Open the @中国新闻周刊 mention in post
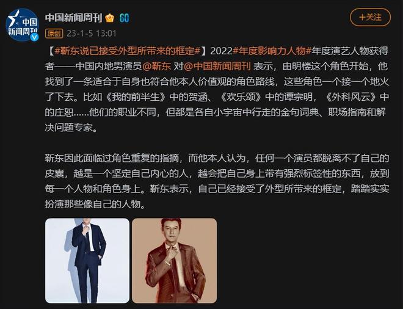The width and height of the screenshot is (403, 309). coord(217,67)
